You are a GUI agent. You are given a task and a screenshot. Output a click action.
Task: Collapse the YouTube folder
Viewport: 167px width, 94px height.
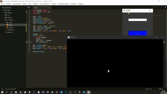[x=4, y=20]
